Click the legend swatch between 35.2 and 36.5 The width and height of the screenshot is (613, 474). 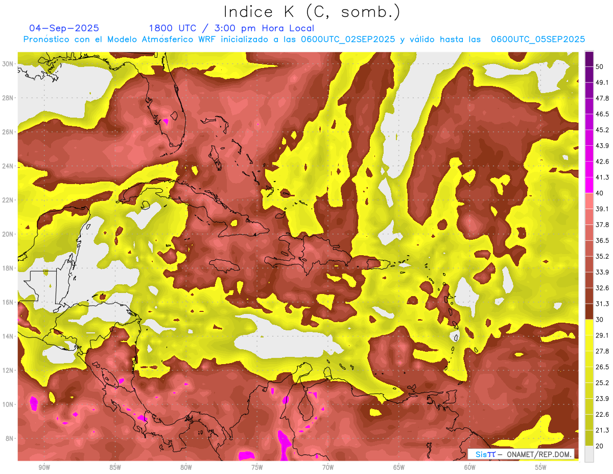589,249
